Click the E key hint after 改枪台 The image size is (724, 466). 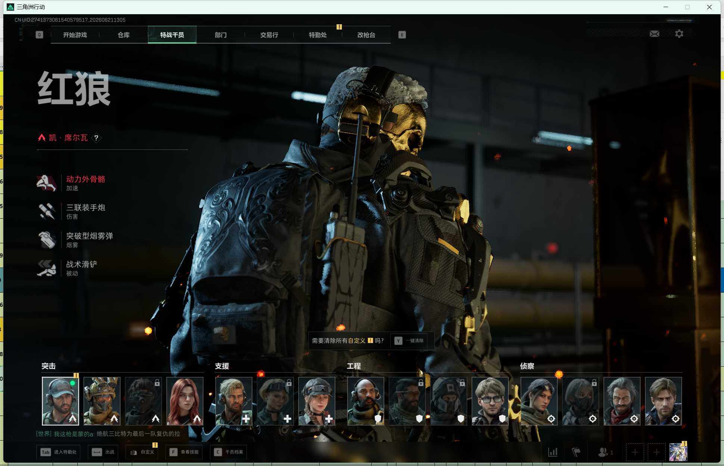402,35
